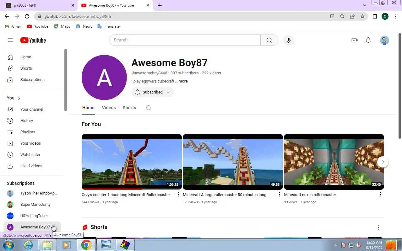
Task: Click the share page icon in address bar
Action: pos(352,16)
